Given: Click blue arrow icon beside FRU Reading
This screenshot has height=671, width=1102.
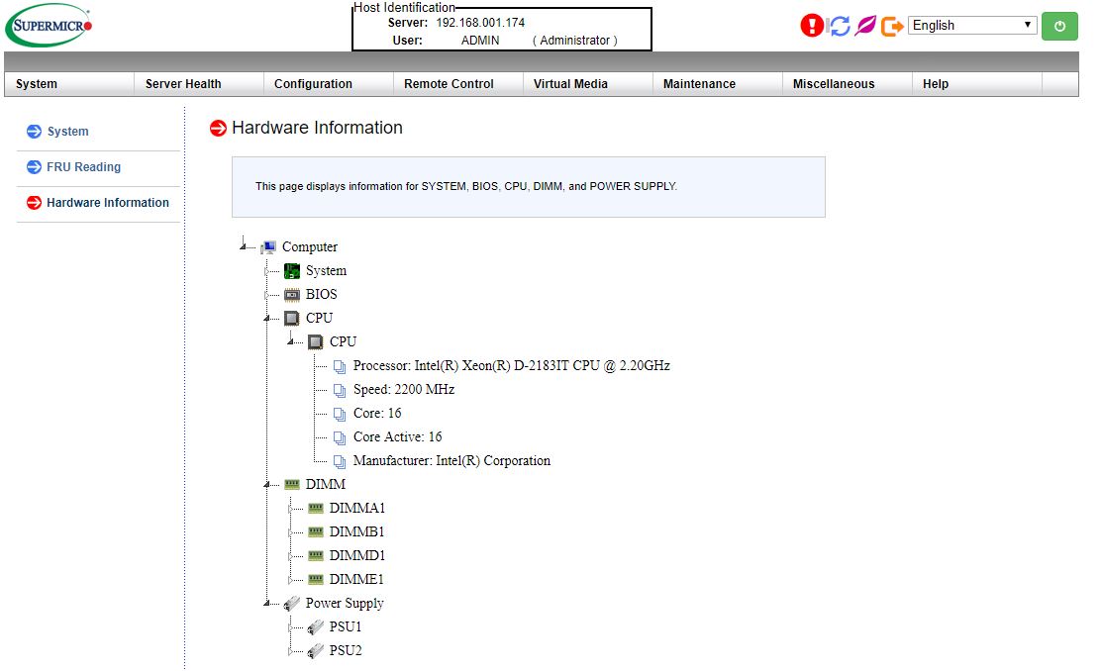Looking at the screenshot, I should (x=34, y=167).
